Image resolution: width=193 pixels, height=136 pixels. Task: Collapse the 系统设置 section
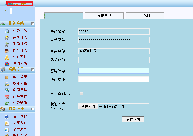pyautogui.click(x=32, y=69)
